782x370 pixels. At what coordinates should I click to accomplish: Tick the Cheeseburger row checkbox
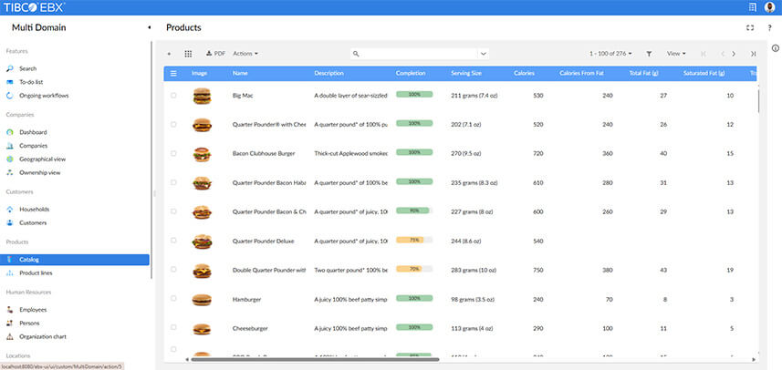173,327
